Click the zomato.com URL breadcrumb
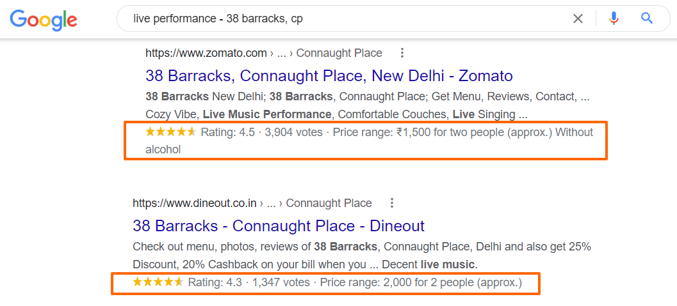Image resolution: width=677 pixels, height=306 pixels. 264,53
